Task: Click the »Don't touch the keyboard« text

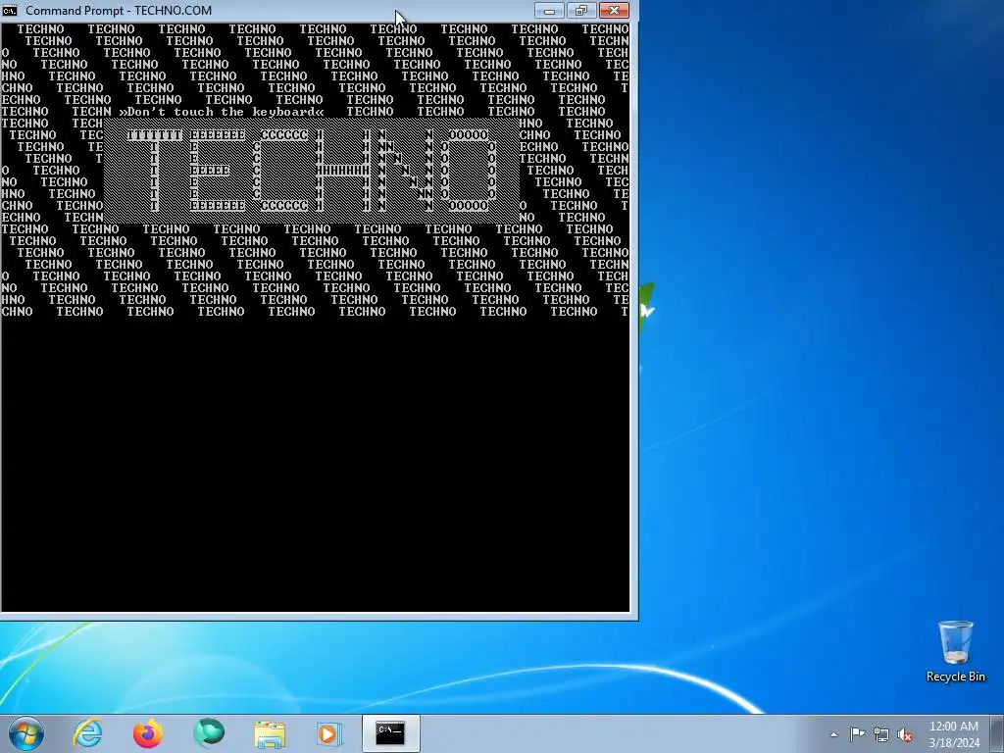Action: tap(222, 112)
